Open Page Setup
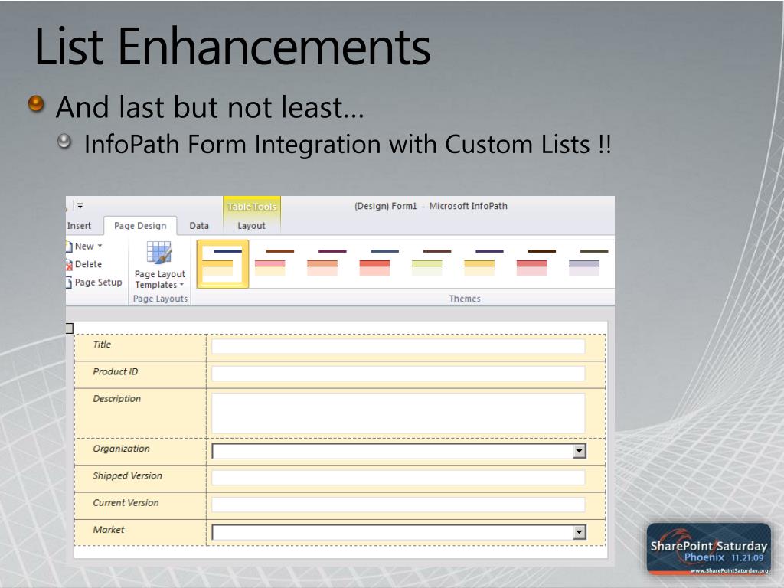 click(x=94, y=283)
